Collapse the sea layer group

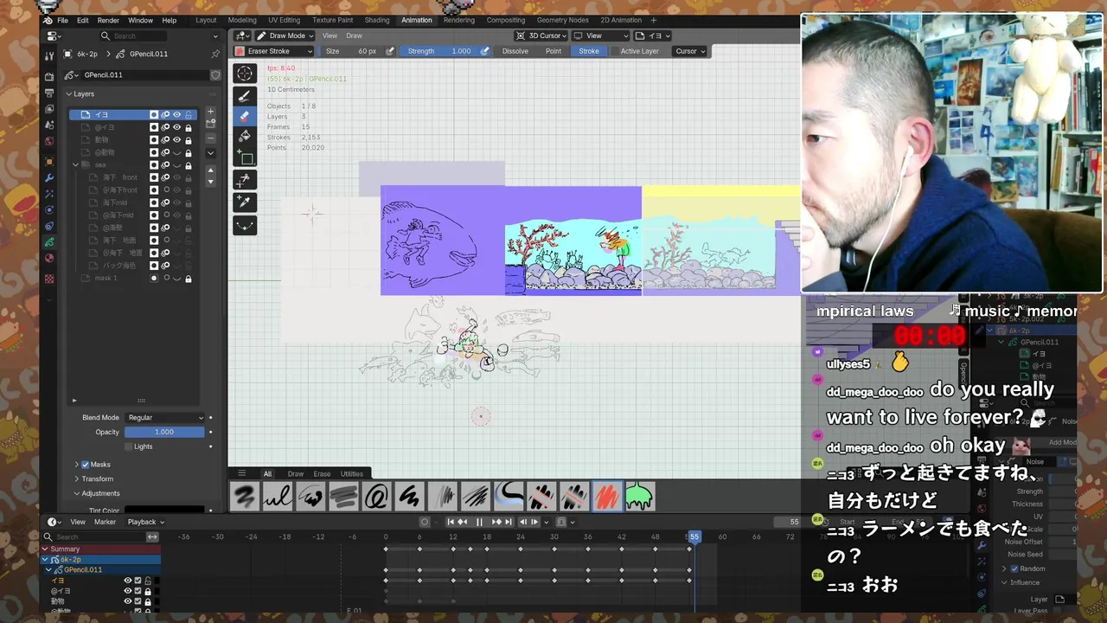76,164
